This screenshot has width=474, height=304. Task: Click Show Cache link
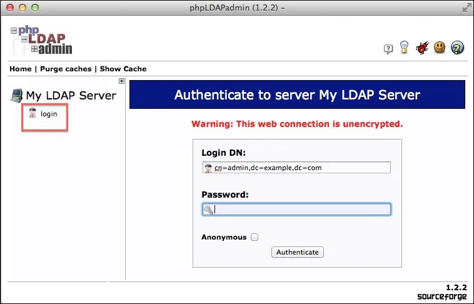(123, 69)
